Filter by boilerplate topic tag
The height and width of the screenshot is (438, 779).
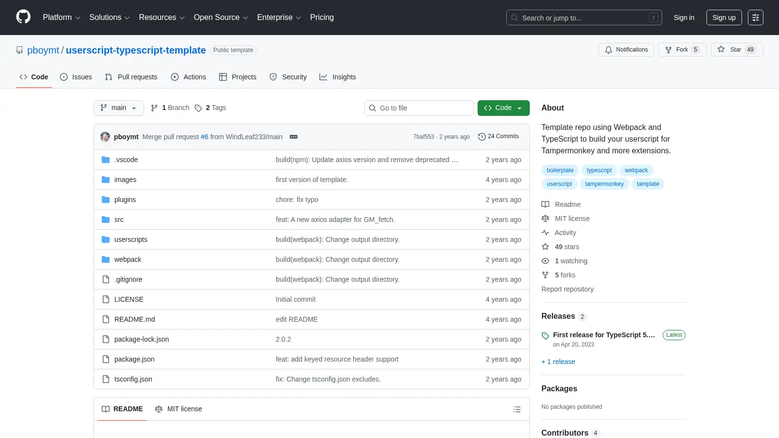pos(560,170)
